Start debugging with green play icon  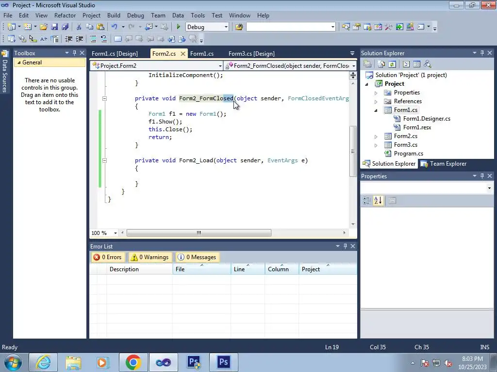coord(178,27)
